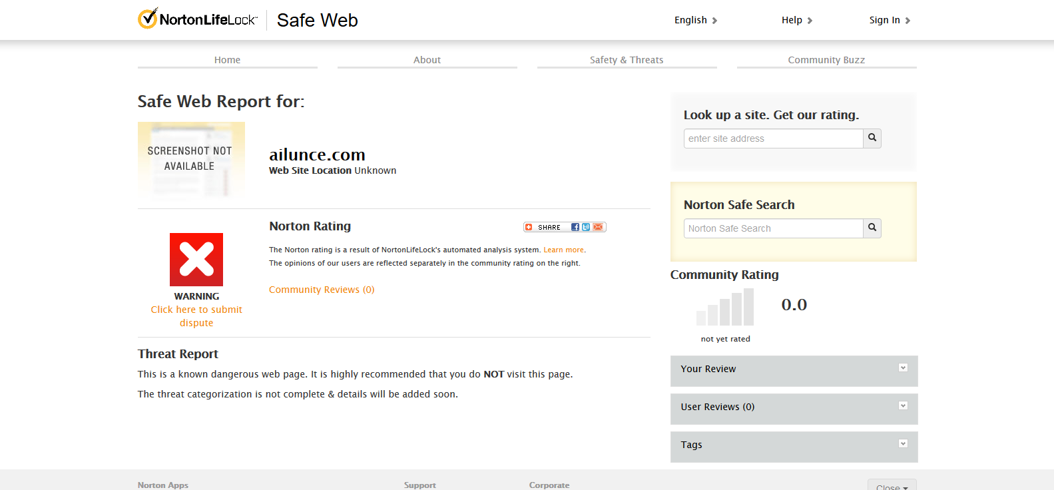The height and width of the screenshot is (490, 1054).
Task: Open the Community Reviews (0) link
Action: pos(322,290)
